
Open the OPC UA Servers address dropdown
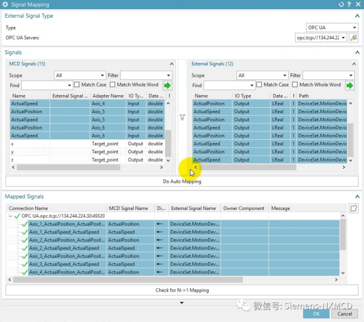point(321,38)
